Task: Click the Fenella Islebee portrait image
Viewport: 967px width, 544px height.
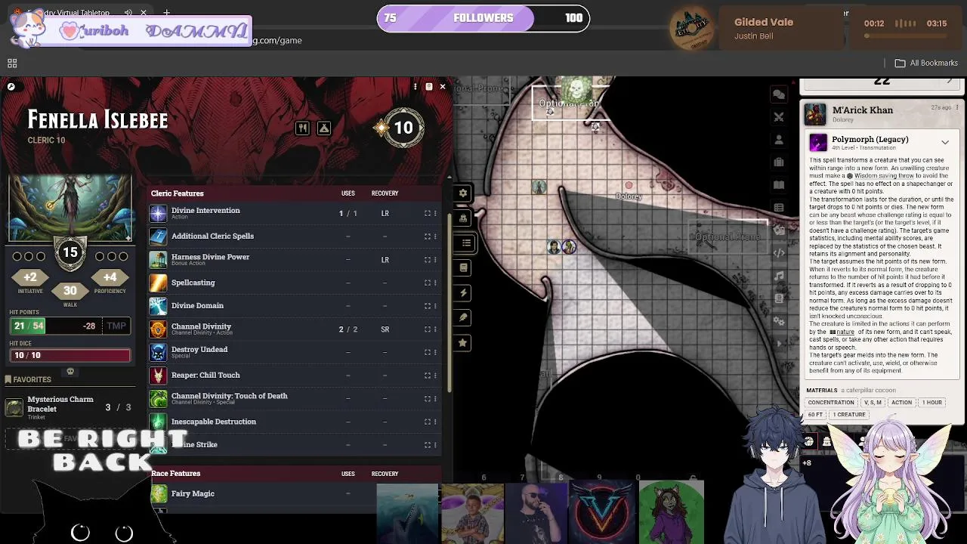Action: click(70, 208)
